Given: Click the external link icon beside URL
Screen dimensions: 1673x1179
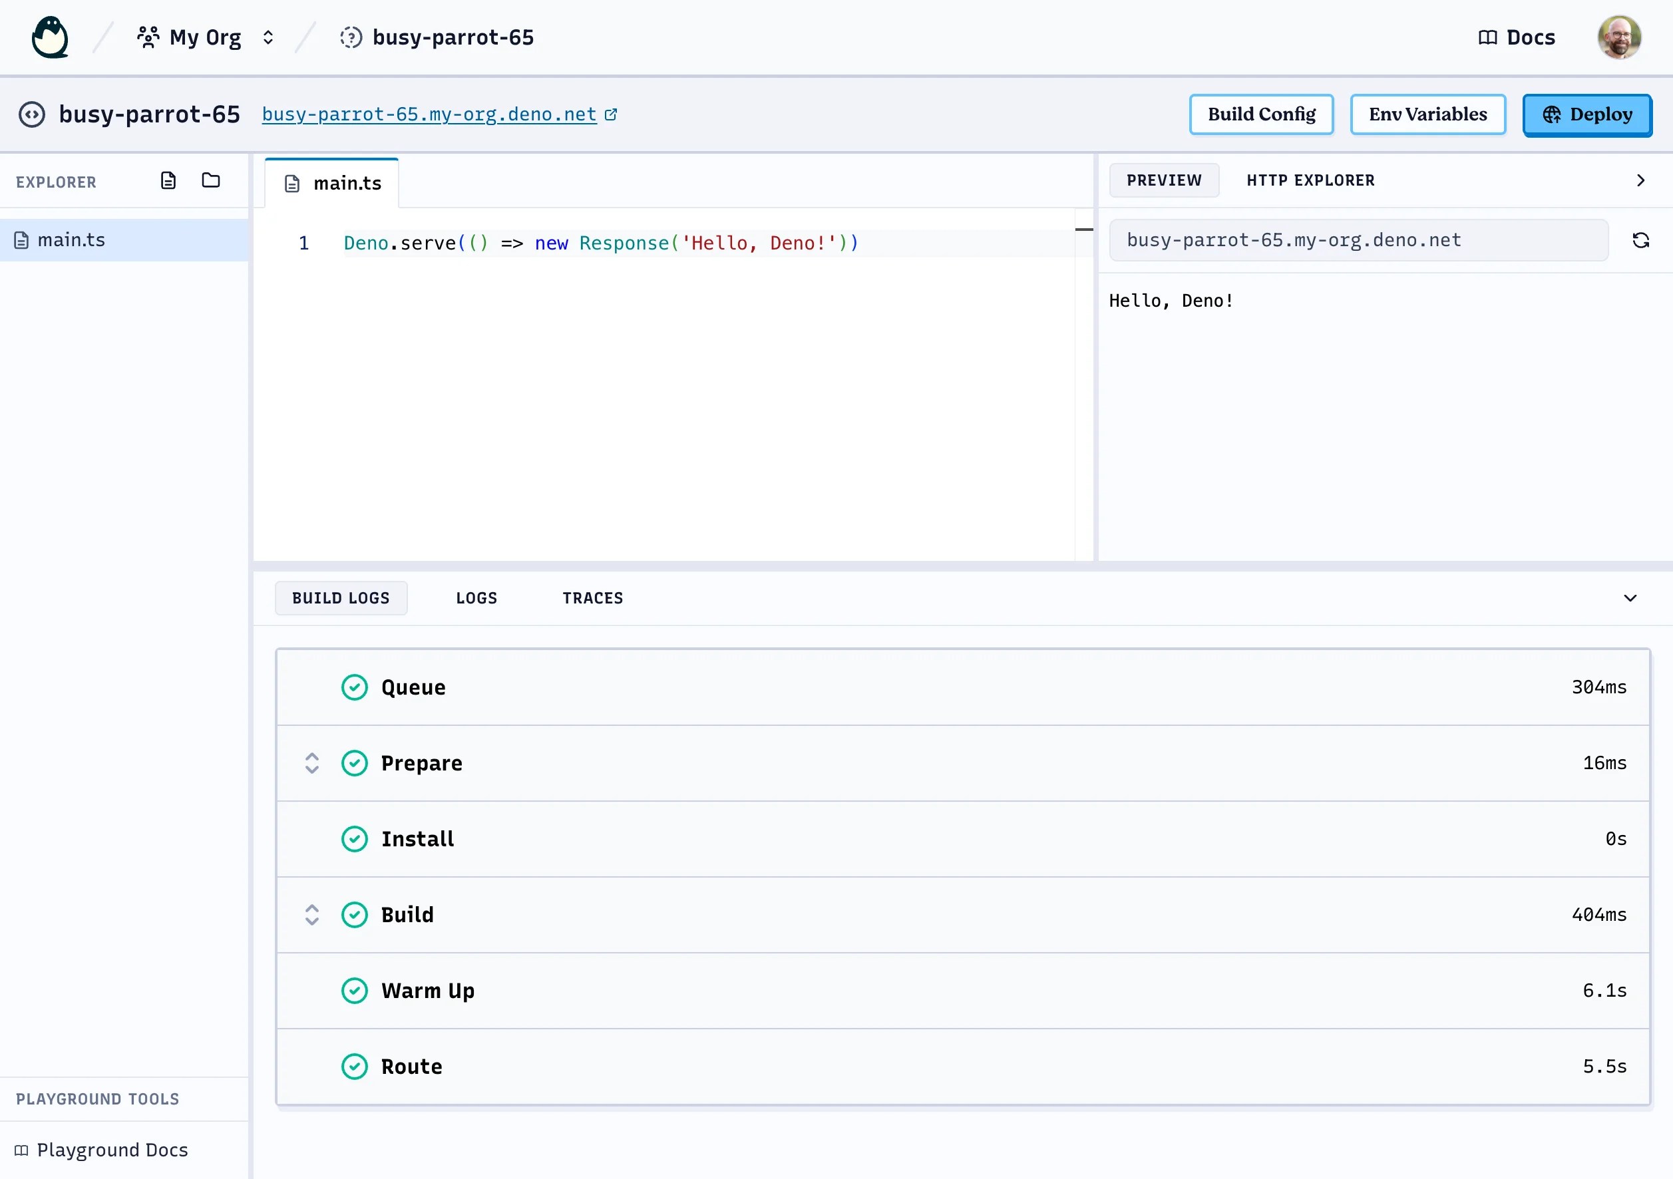Looking at the screenshot, I should click(611, 114).
